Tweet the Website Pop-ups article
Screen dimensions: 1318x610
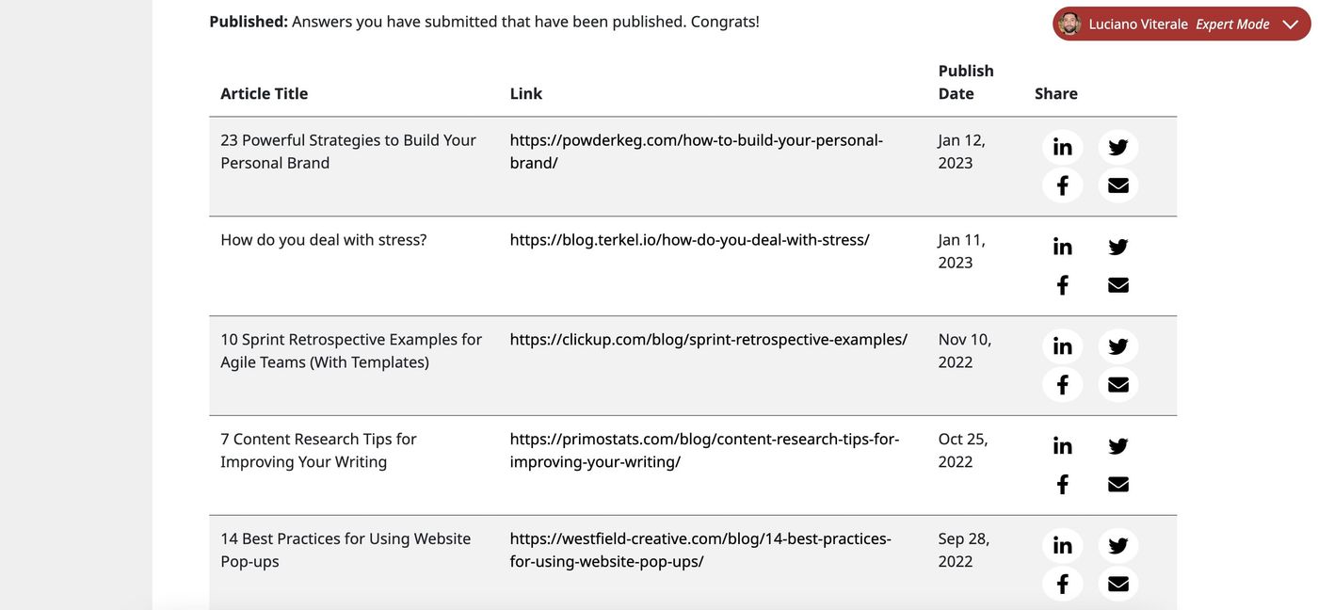(x=1118, y=547)
